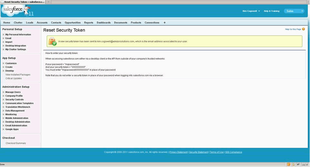This screenshot has width=310, height=167.
Task: Click the orange status bar icon
Action: click(x=289, y=164)
